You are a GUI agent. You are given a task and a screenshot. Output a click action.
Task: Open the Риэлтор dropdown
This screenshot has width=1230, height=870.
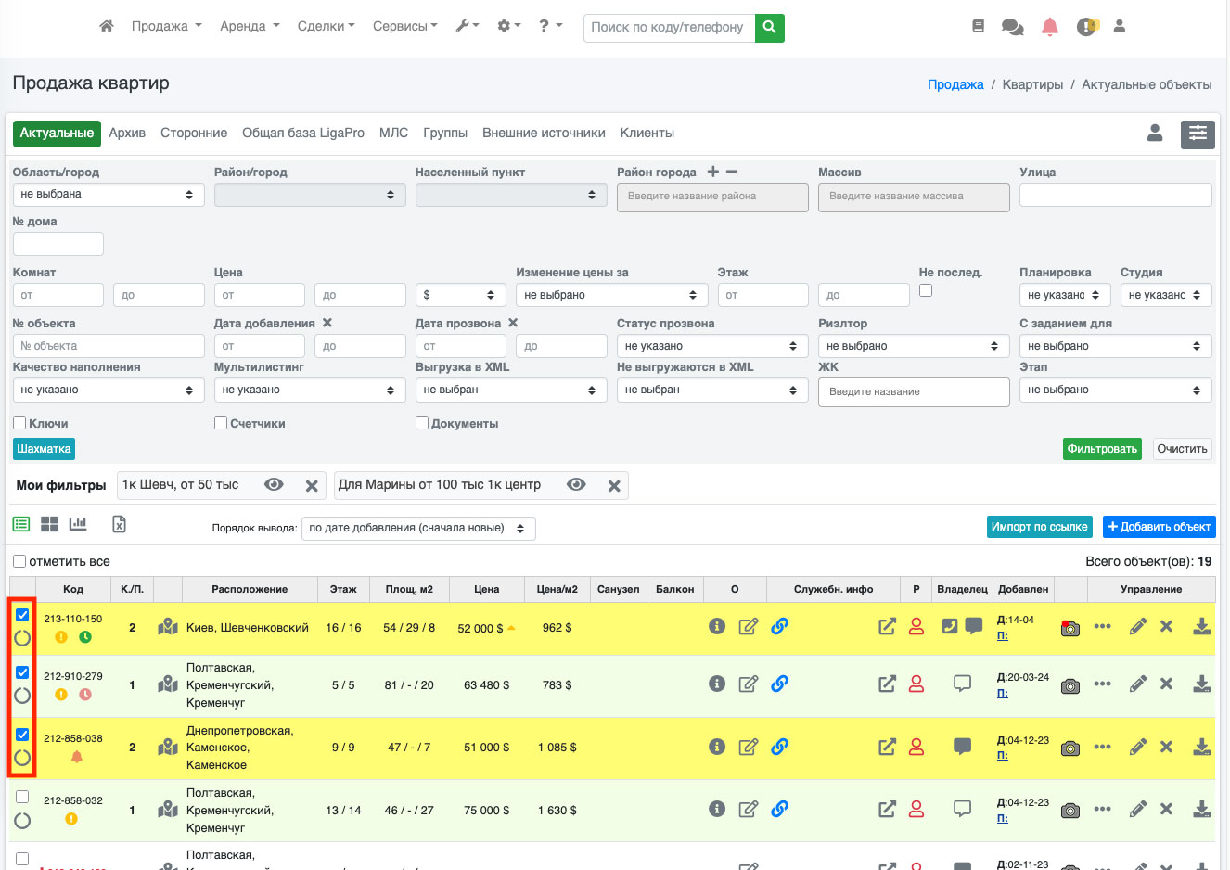point(913,346)
